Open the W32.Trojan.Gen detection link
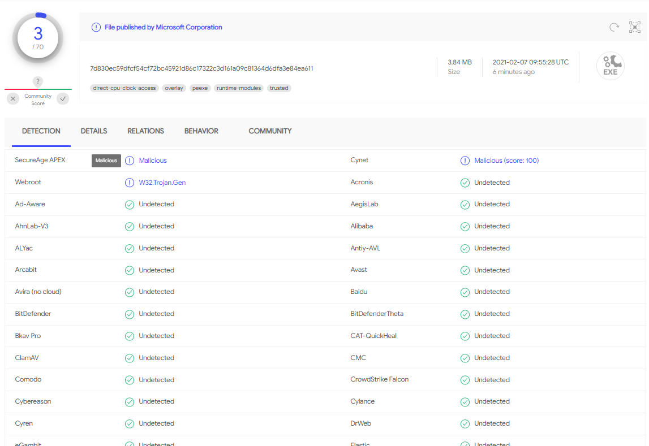Viewport: 649px width, 446px height. tap(162, 183)
